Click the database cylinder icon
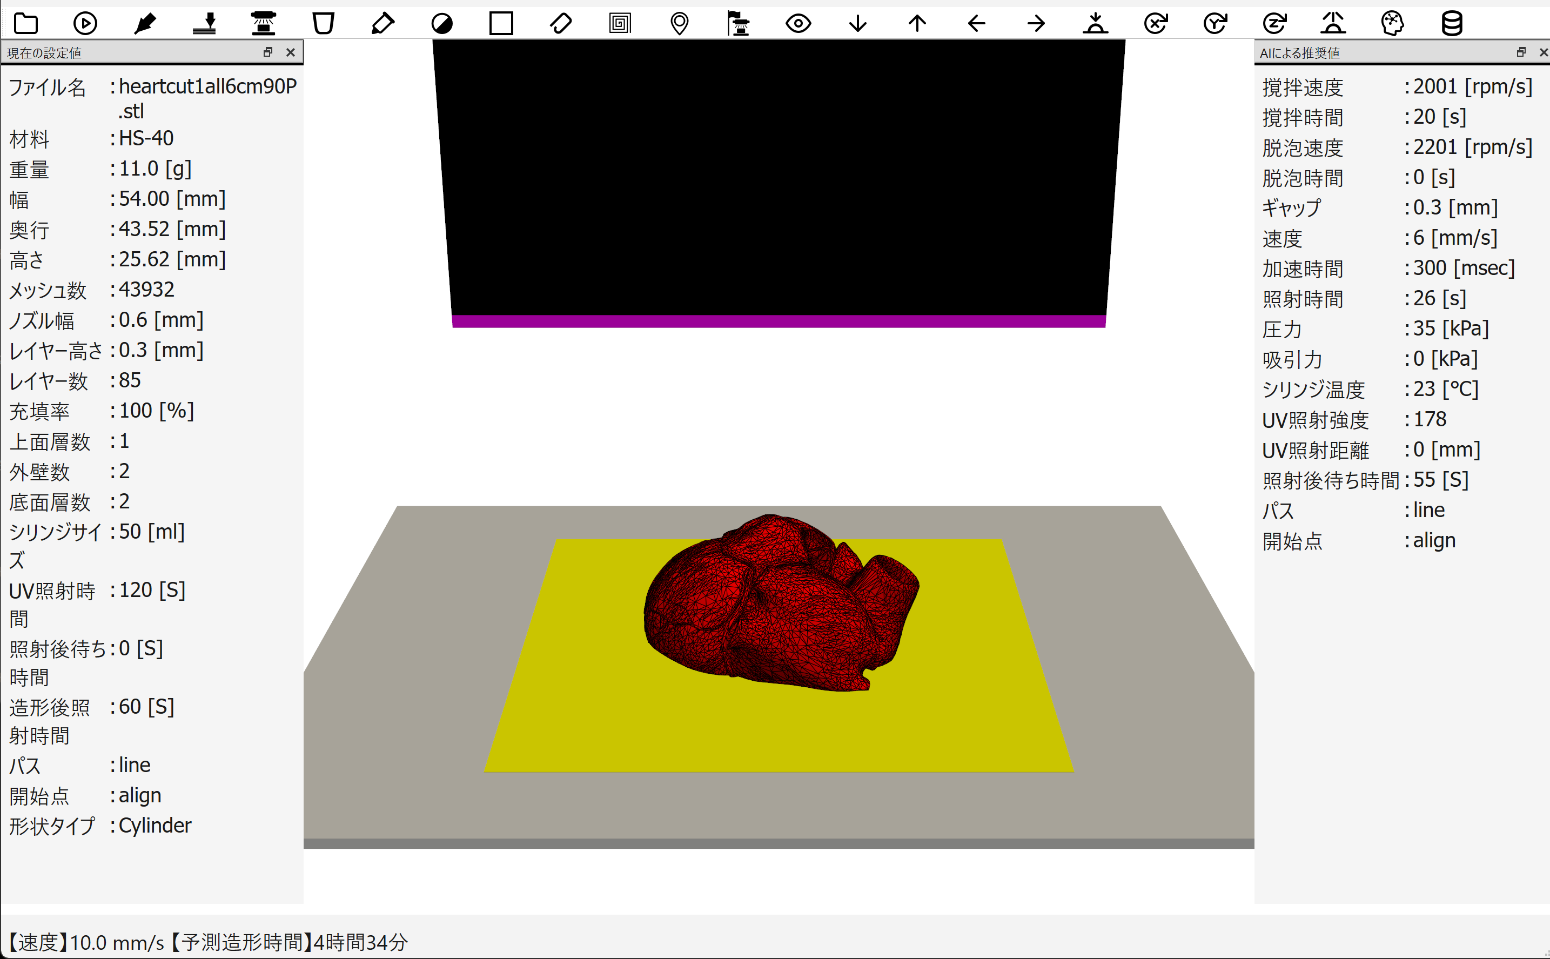1550x959 pixels. (1452, 23)
